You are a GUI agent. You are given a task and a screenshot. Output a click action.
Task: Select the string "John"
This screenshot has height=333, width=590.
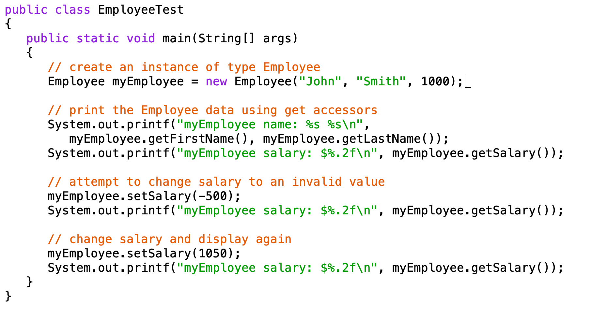[x=321, y=81]
